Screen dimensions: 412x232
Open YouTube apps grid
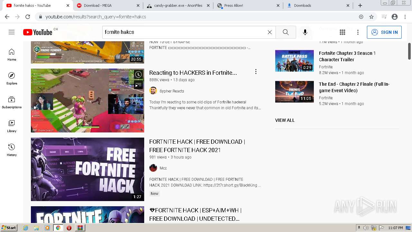point(342,32)
